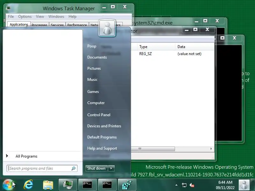255x191 pixels.
Task: Expand shut down options arrow
Action: pos(111,168)
